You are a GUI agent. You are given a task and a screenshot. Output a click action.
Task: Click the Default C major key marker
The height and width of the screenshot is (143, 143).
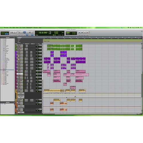[x=47, y=41]
